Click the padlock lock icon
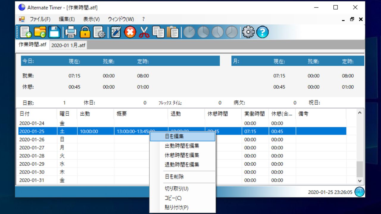This screenshot has height=214, width=381. tap(85, 32)
